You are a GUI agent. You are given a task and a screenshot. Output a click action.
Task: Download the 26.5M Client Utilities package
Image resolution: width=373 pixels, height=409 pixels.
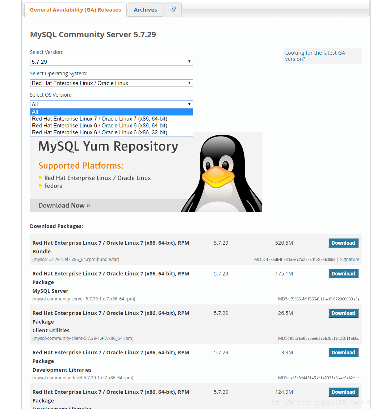click(x=343, y=313)
